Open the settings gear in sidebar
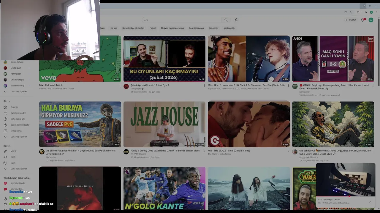 coord(5,199)
